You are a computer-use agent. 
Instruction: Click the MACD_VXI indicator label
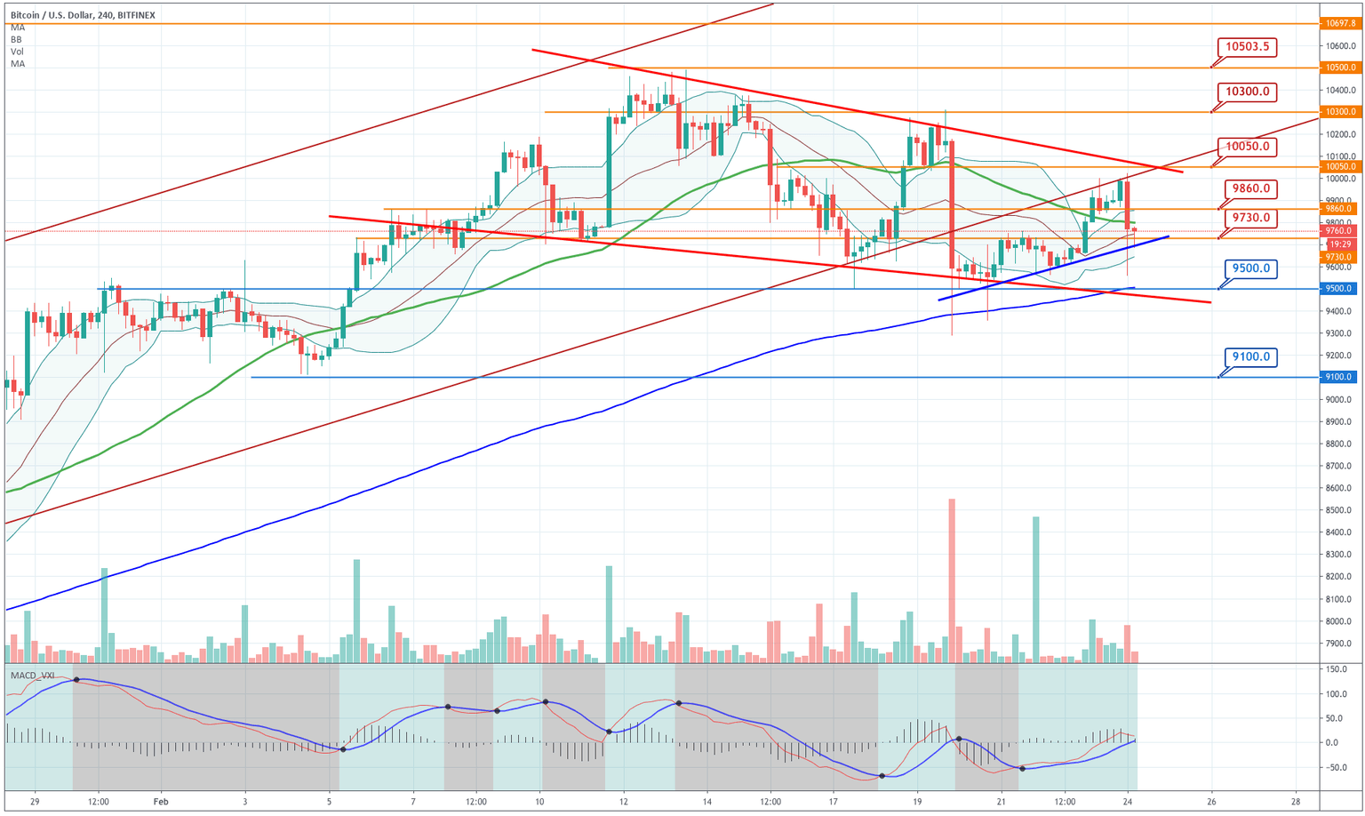click(34, 674)
